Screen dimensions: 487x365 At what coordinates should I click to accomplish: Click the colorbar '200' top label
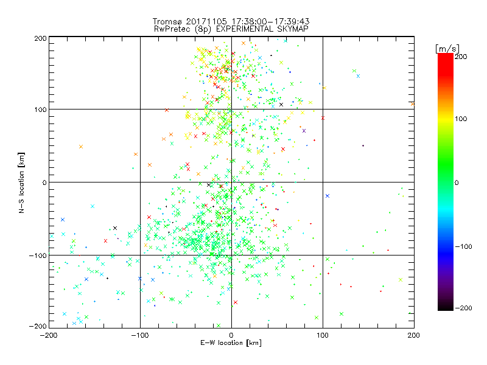(461, 57)
